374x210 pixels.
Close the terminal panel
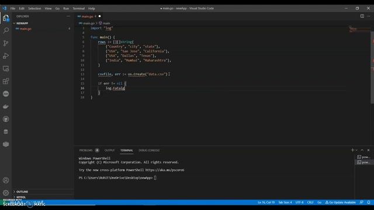(369, 150)
